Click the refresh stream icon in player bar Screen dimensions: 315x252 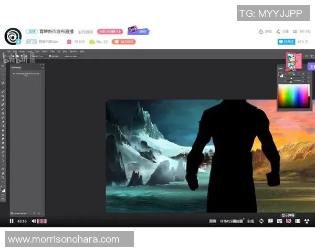pyautogui.click(x=261, y=221)
